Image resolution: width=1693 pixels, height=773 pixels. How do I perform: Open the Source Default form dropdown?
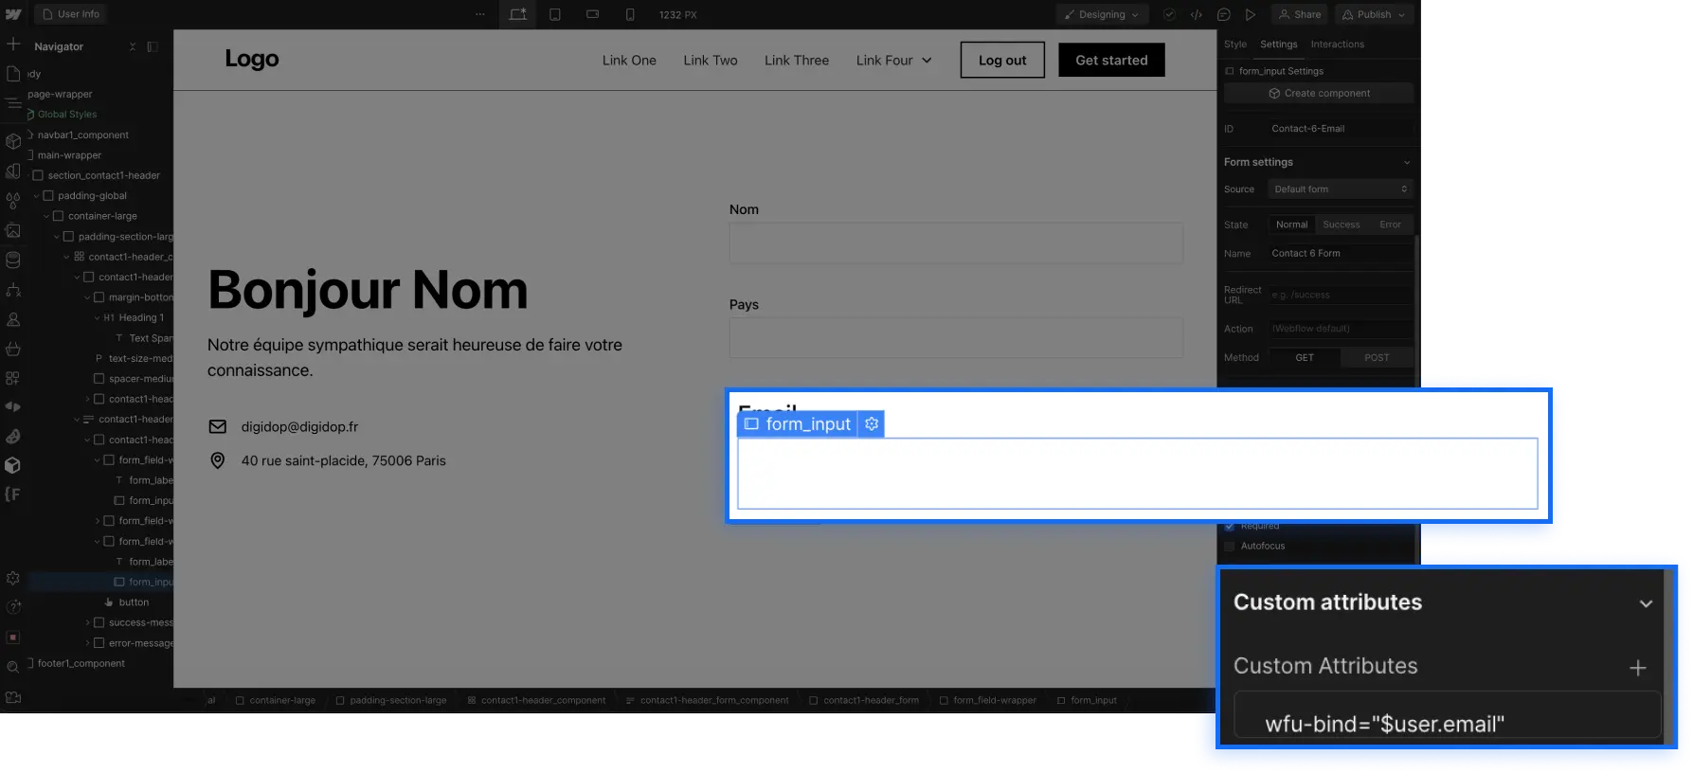click(x=1341, y=189)
